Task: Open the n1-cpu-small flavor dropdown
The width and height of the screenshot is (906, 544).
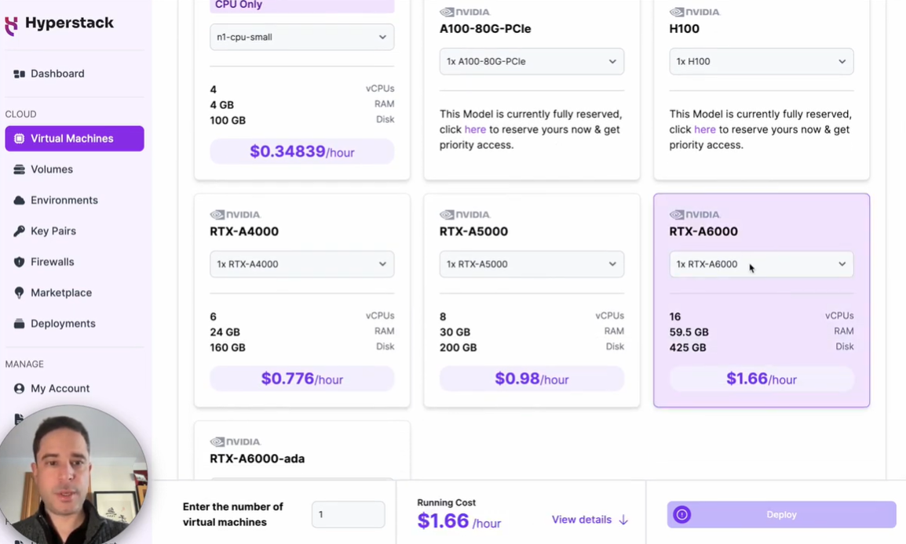Action: tap(301, 37)
